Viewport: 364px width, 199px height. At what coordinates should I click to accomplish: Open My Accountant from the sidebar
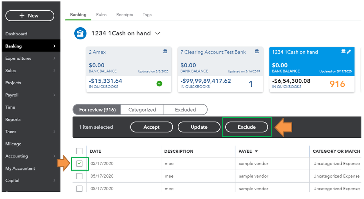click(20, 168)
